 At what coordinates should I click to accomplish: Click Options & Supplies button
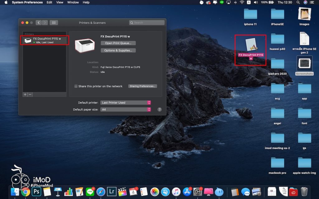(x=118, y=50)
